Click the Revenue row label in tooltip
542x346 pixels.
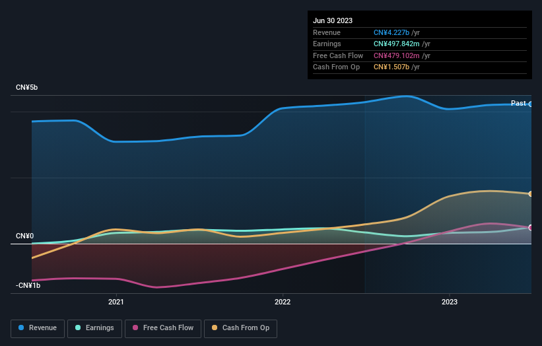point(327,32)
